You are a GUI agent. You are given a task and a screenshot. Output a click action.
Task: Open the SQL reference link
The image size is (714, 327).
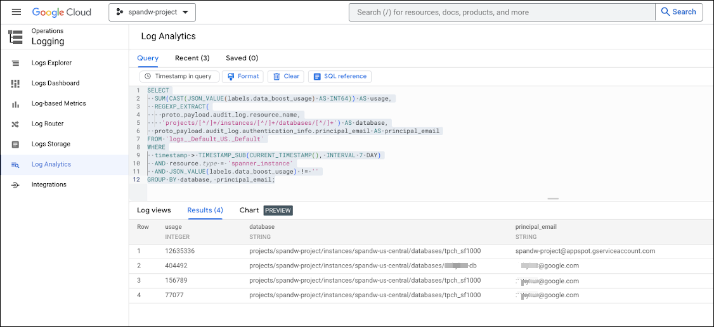point(340,76)
